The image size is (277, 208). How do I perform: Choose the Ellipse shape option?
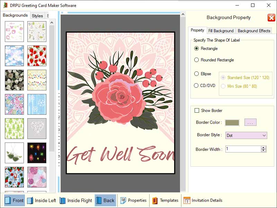coord(197,74)
